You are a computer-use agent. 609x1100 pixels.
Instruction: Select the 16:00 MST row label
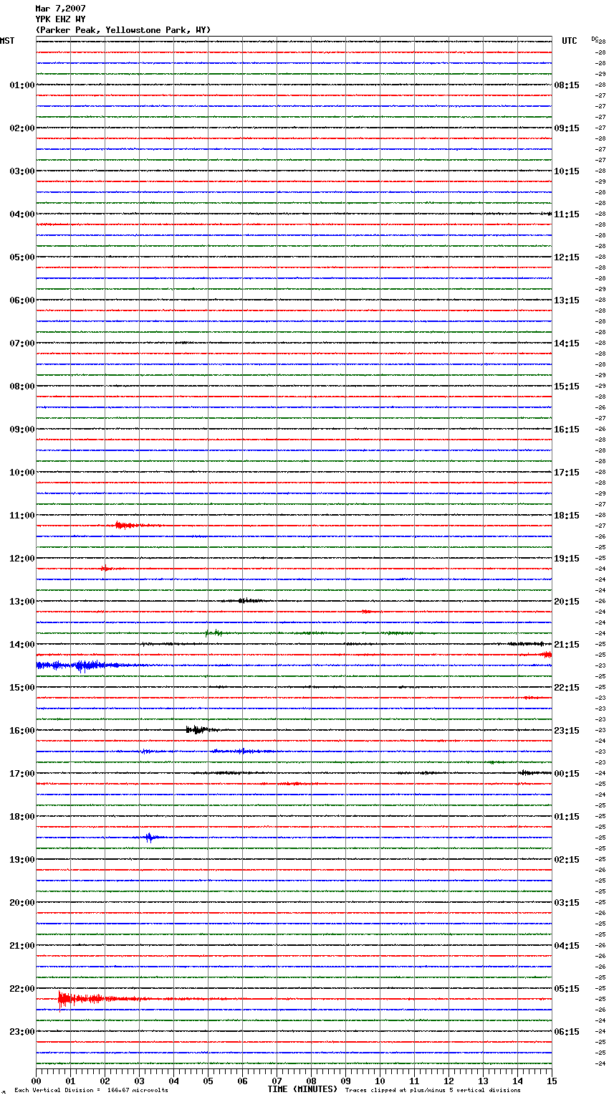click(22, 731)
